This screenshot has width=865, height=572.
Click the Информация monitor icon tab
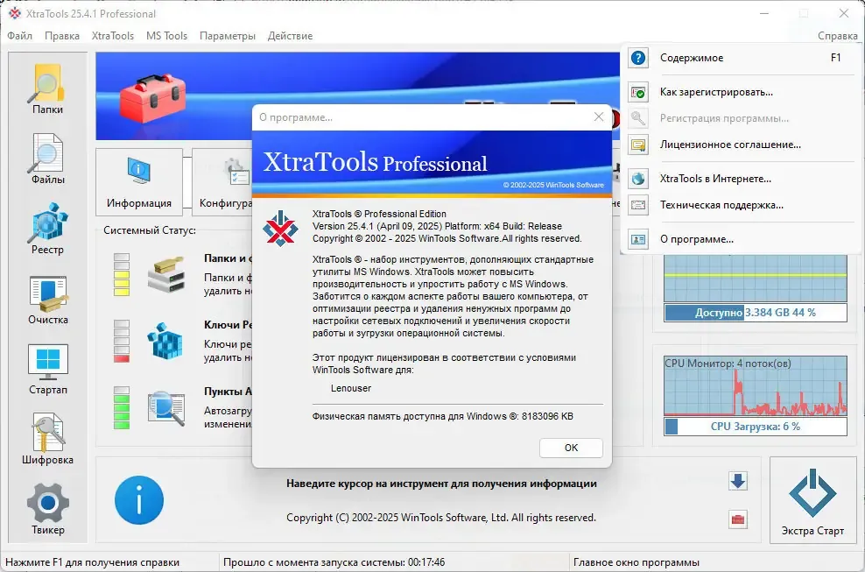pyautogui.click(x=139, y=181)
